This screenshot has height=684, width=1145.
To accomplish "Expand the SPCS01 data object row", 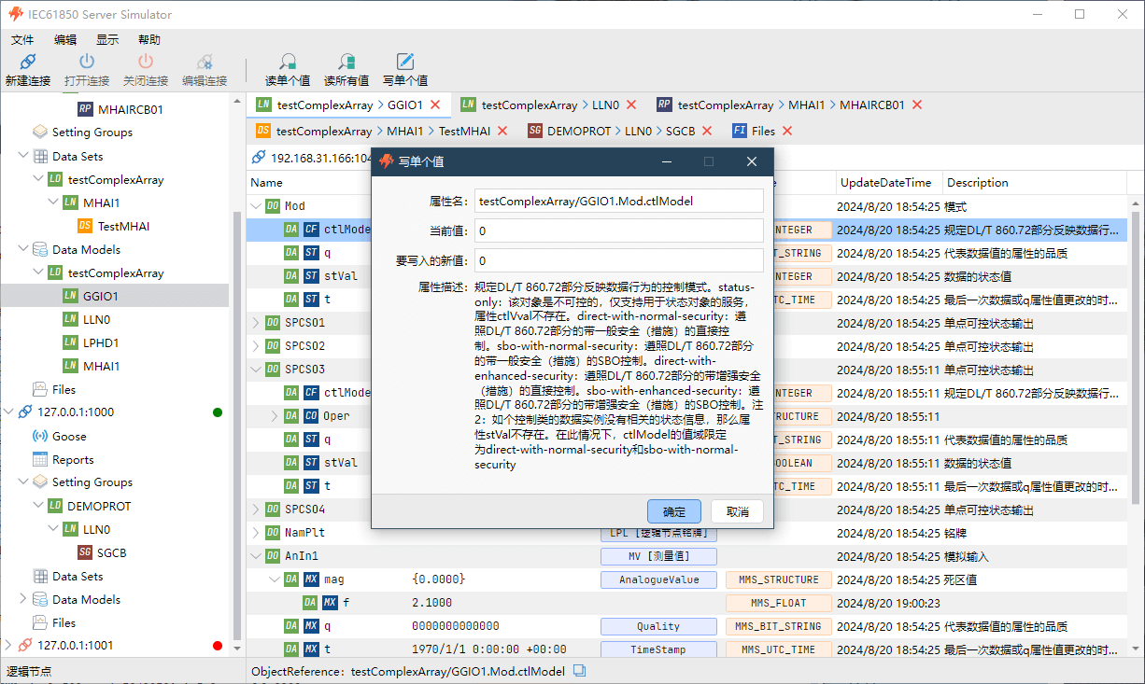I will pos(258,323).
